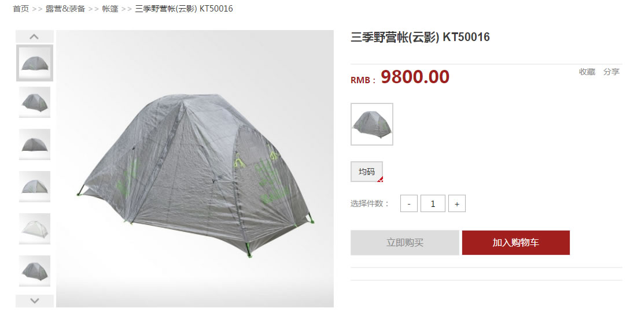Go to 首页 in breadcrumb
Screen dimensions: 634x334
(x=21, y=9)
